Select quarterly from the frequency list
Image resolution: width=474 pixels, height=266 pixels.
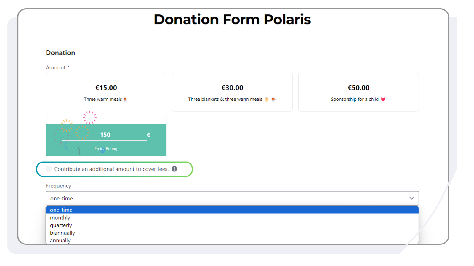click(61, 225)
